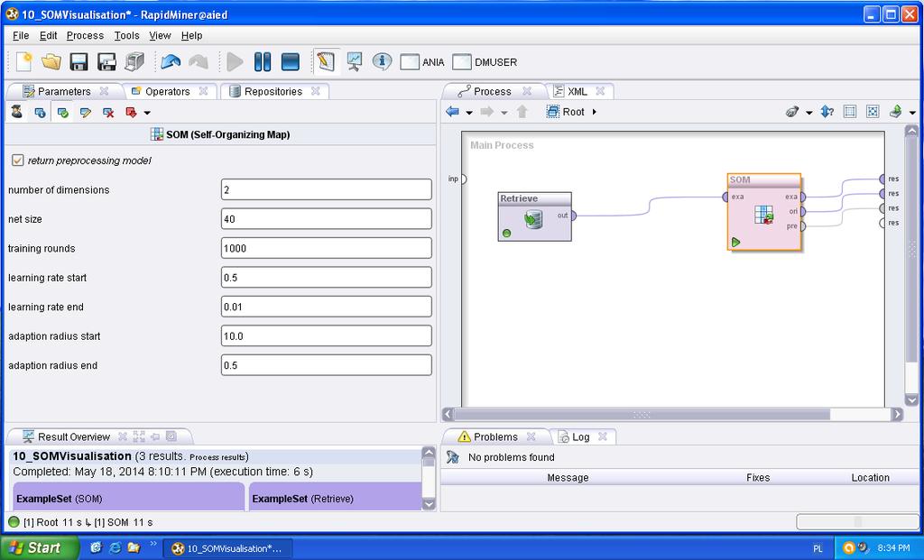Open a process via folder icon
Image resolution: width=924 pixels, height=560 pixels.
tap(51, 62)
